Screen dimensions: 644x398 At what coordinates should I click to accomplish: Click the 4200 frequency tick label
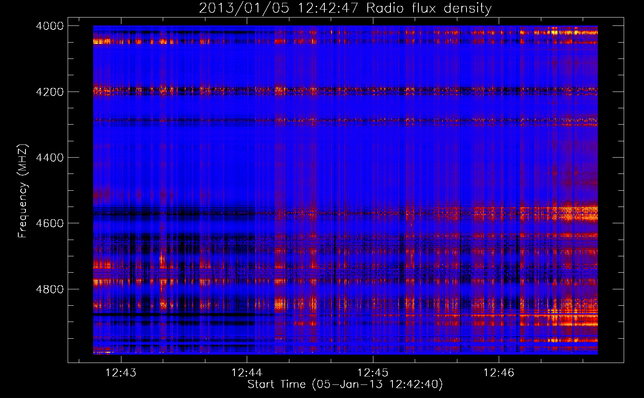point(50,92)
